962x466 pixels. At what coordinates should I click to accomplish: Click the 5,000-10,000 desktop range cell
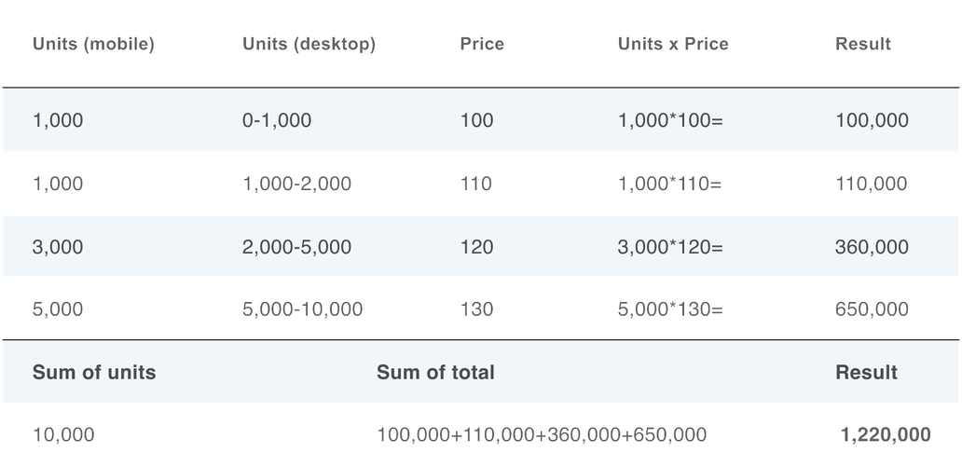click(x=302, y=310)
